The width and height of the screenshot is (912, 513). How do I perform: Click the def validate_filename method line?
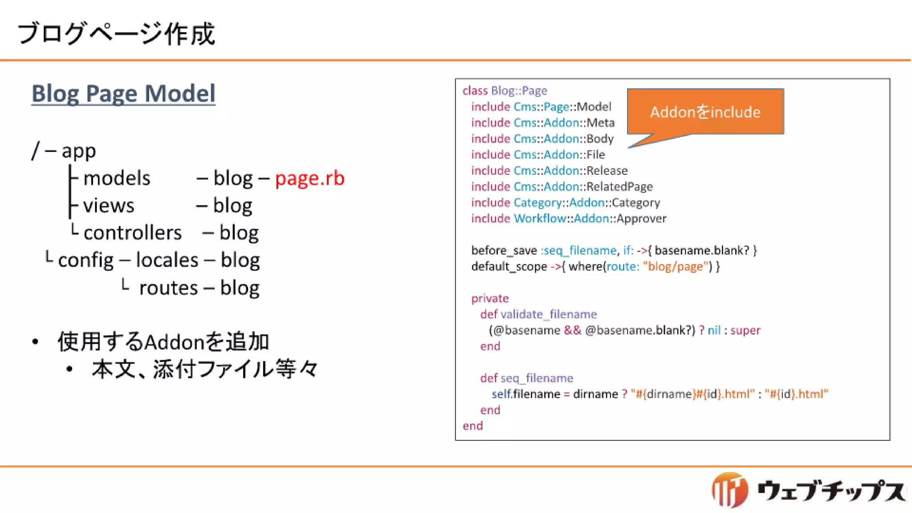pyautogui.click(x=538, y=314)
